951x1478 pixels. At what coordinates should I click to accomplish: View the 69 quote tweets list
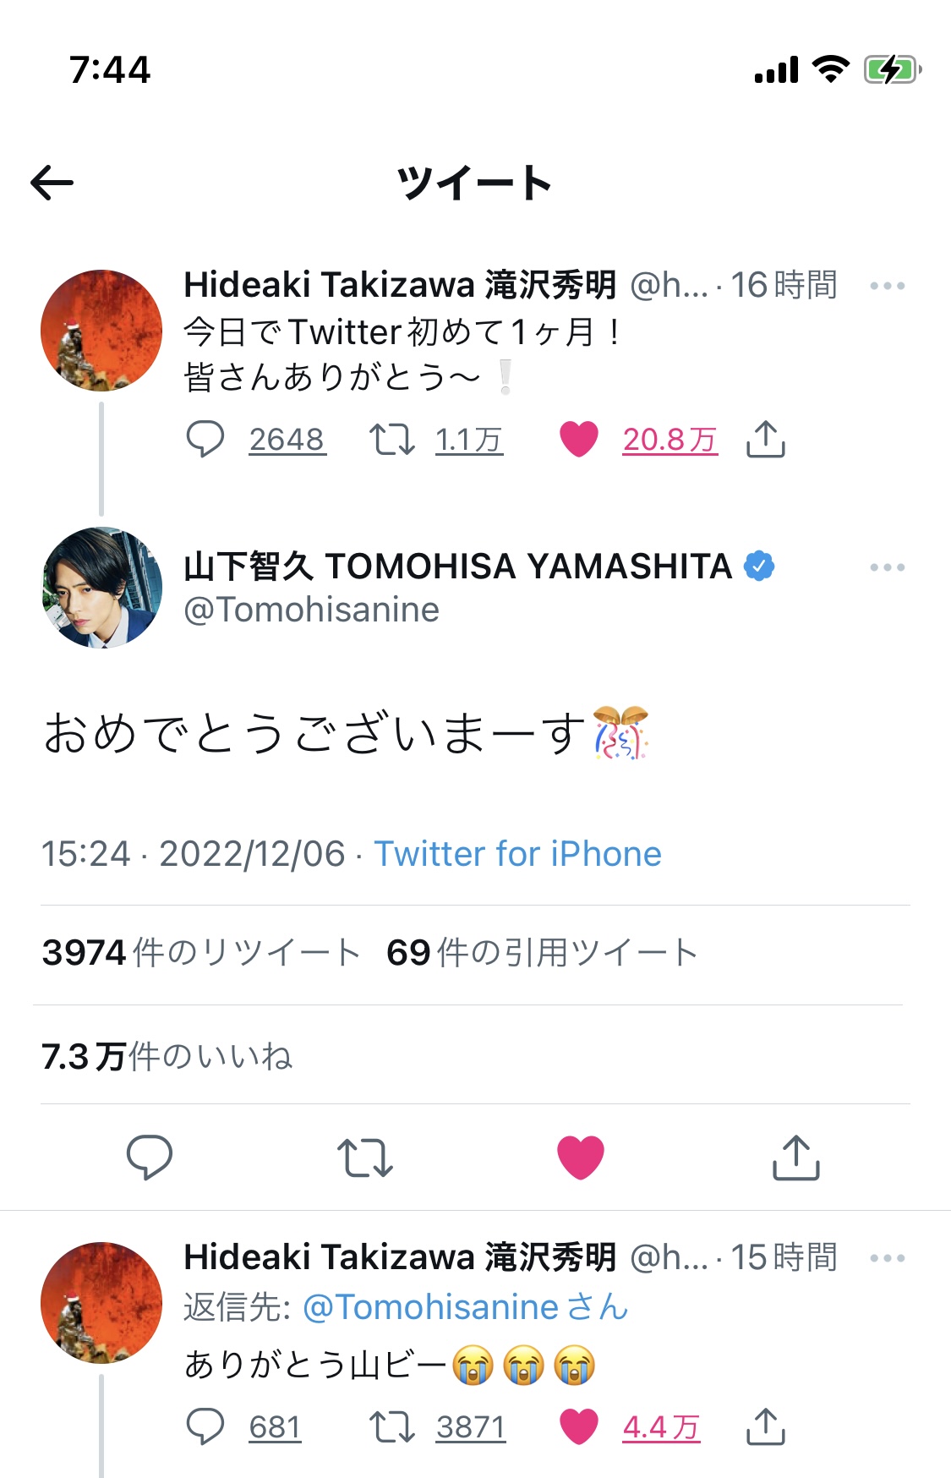541,953
